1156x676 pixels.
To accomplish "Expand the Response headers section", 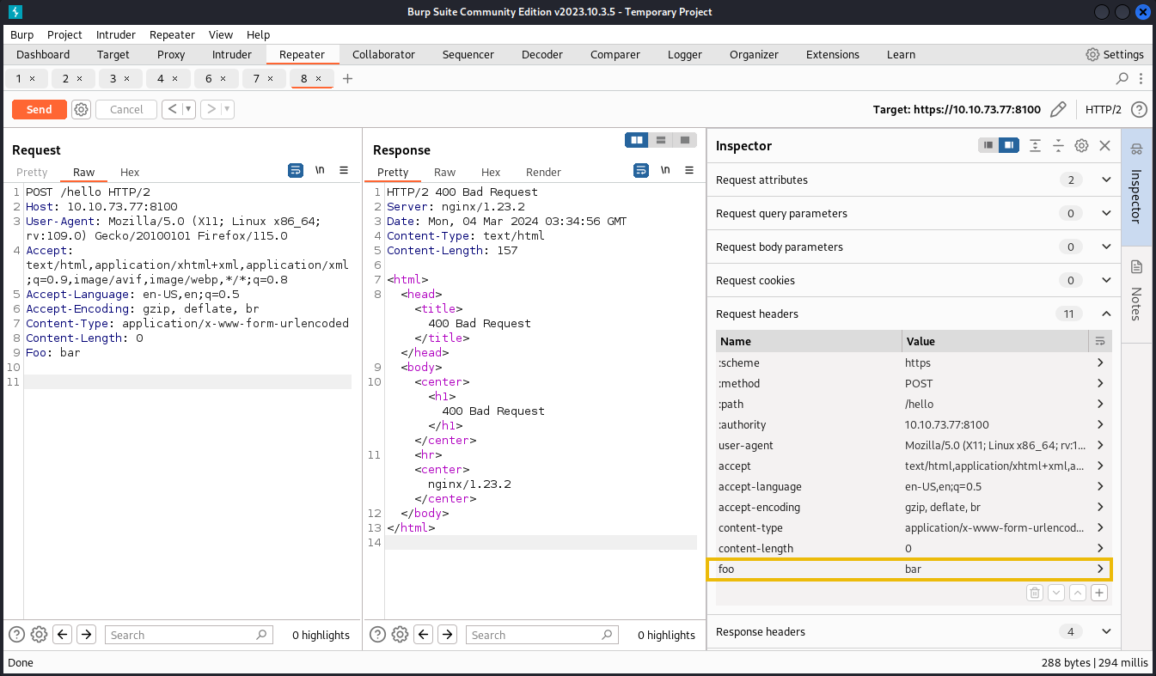I will pos(1106,631).
